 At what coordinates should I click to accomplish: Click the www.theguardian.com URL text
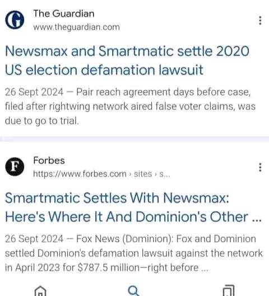pyautogui.click(x=76, y=27)
